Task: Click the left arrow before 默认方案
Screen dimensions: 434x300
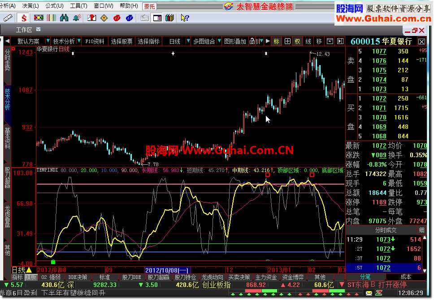Action: click(7, 41)
